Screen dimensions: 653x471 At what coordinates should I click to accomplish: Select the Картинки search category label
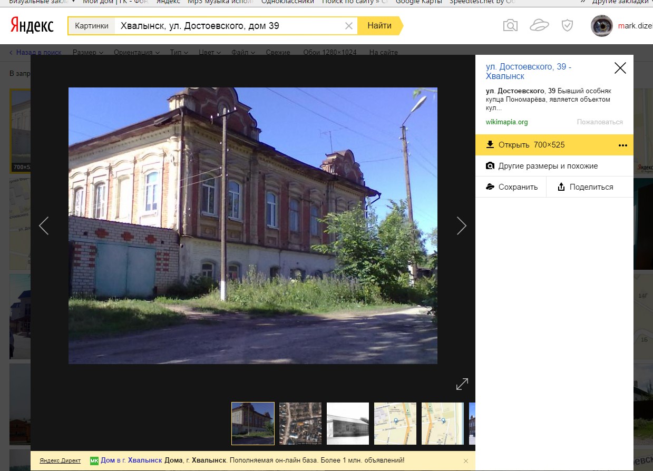(x=92, y=26)
